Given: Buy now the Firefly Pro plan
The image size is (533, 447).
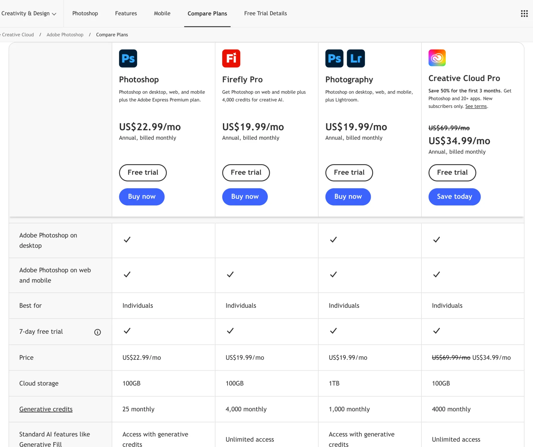Looking at the screenshot, I should tap(245, 197).
